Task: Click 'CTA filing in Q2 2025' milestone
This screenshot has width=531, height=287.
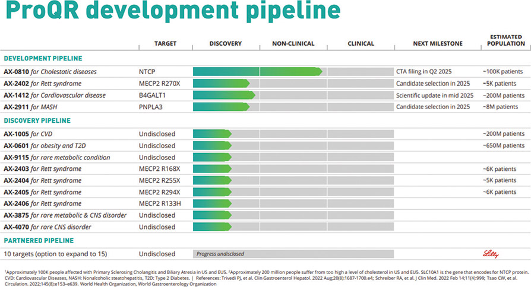Action: [424, 72]
